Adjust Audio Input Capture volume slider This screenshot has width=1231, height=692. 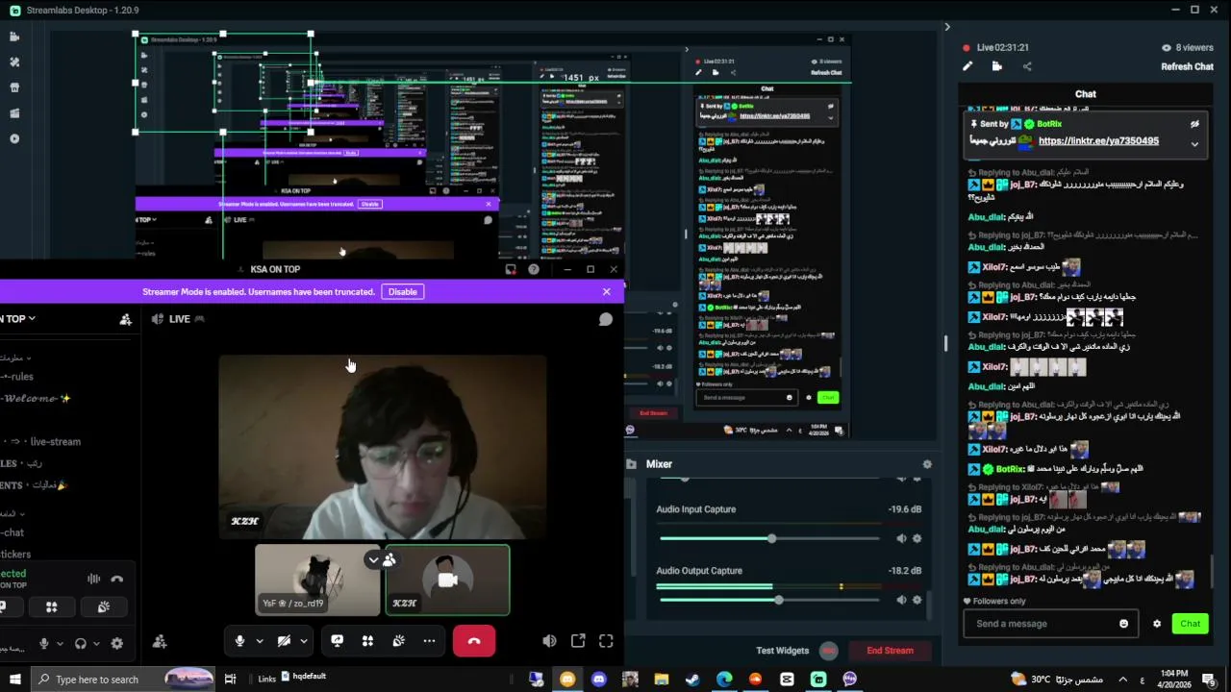click(x=771, y=538)
